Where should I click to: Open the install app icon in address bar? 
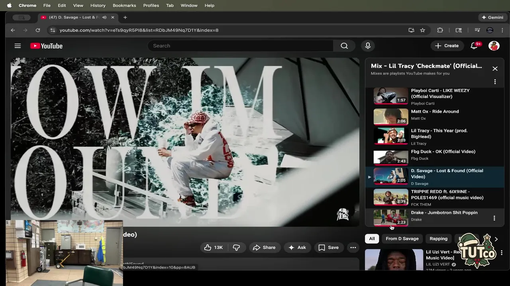(x=411, y=30)
